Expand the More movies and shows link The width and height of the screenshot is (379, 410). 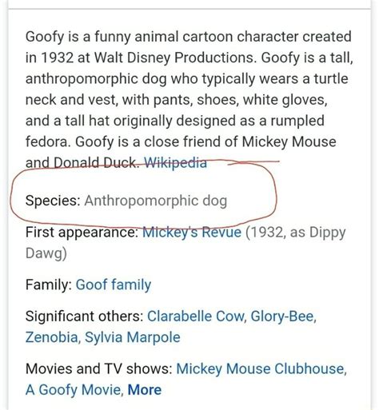[145, 390]
